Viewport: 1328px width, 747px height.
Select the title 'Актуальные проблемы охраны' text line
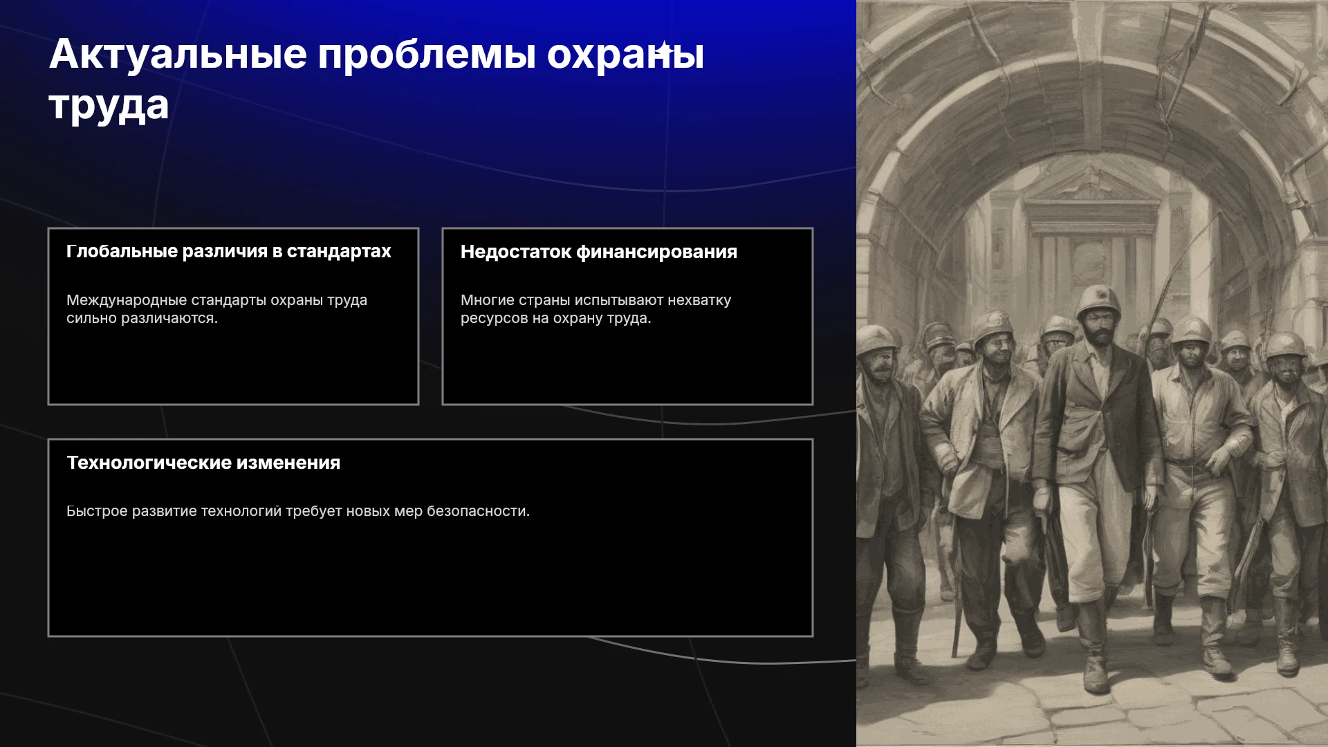pos(377,54)
